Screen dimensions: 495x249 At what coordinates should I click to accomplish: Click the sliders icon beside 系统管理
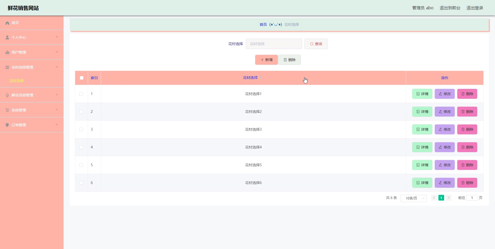point(7,110)
